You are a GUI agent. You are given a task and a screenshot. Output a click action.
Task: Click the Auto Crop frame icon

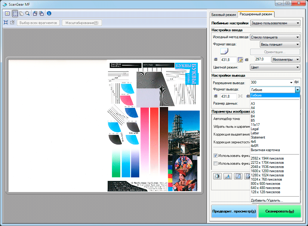pos(6,23)
